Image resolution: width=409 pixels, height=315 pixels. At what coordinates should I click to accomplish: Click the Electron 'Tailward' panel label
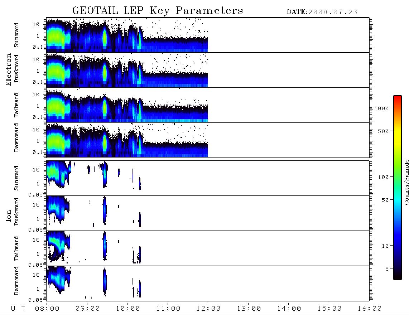[16, 105]
